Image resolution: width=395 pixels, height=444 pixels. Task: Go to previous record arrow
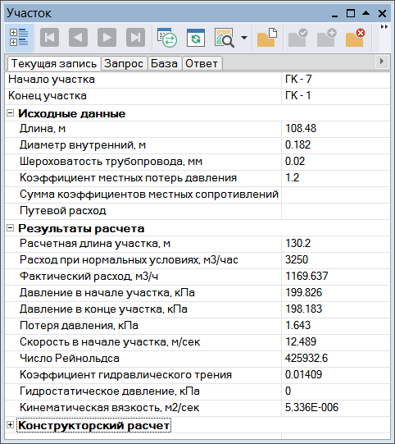pyautogui.click(x=78, y=38)
